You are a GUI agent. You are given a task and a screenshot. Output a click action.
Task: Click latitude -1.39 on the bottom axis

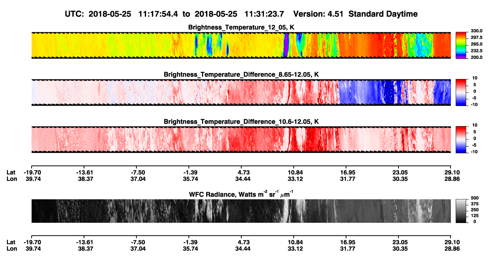(x=189, y=242)
